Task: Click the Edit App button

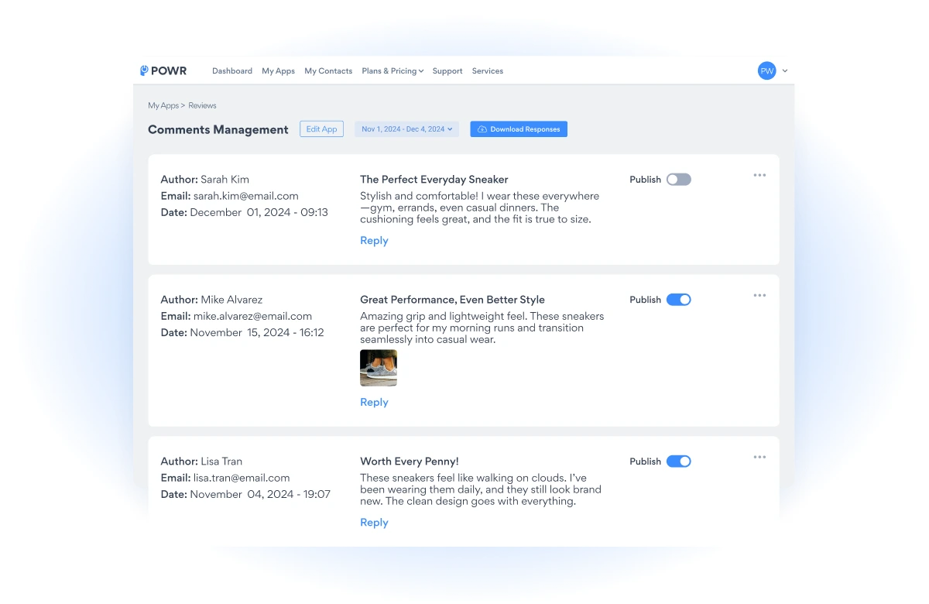Action: (321, 129)
